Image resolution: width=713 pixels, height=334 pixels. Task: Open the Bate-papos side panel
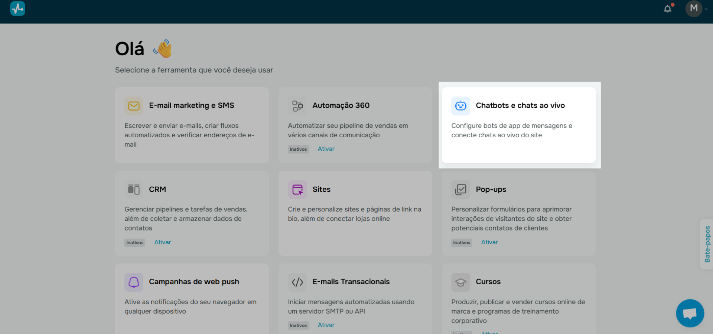[x=707, y=244]
